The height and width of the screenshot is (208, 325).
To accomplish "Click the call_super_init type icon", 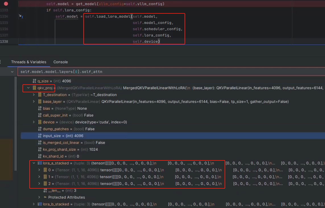I will tap(40, 115).
